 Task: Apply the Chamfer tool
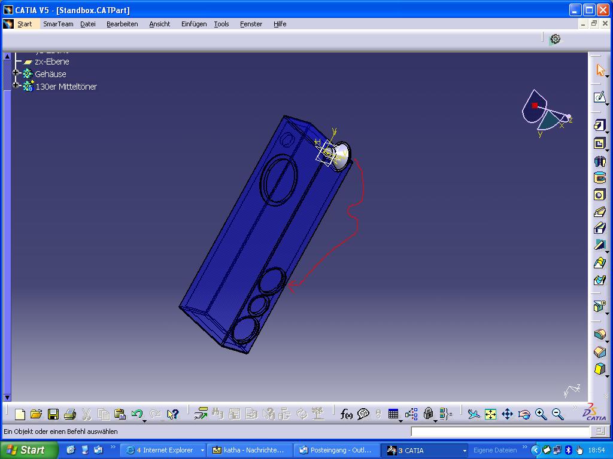coord(600,351)
